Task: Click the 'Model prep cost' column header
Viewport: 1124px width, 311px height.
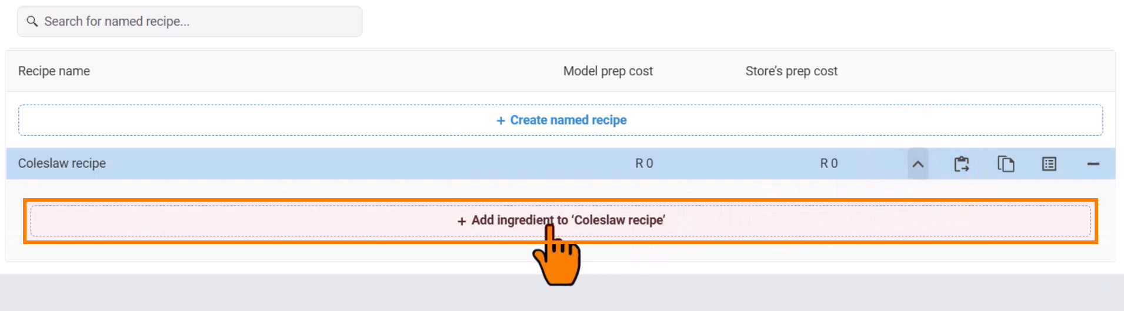Action: [x=608, y=71]
